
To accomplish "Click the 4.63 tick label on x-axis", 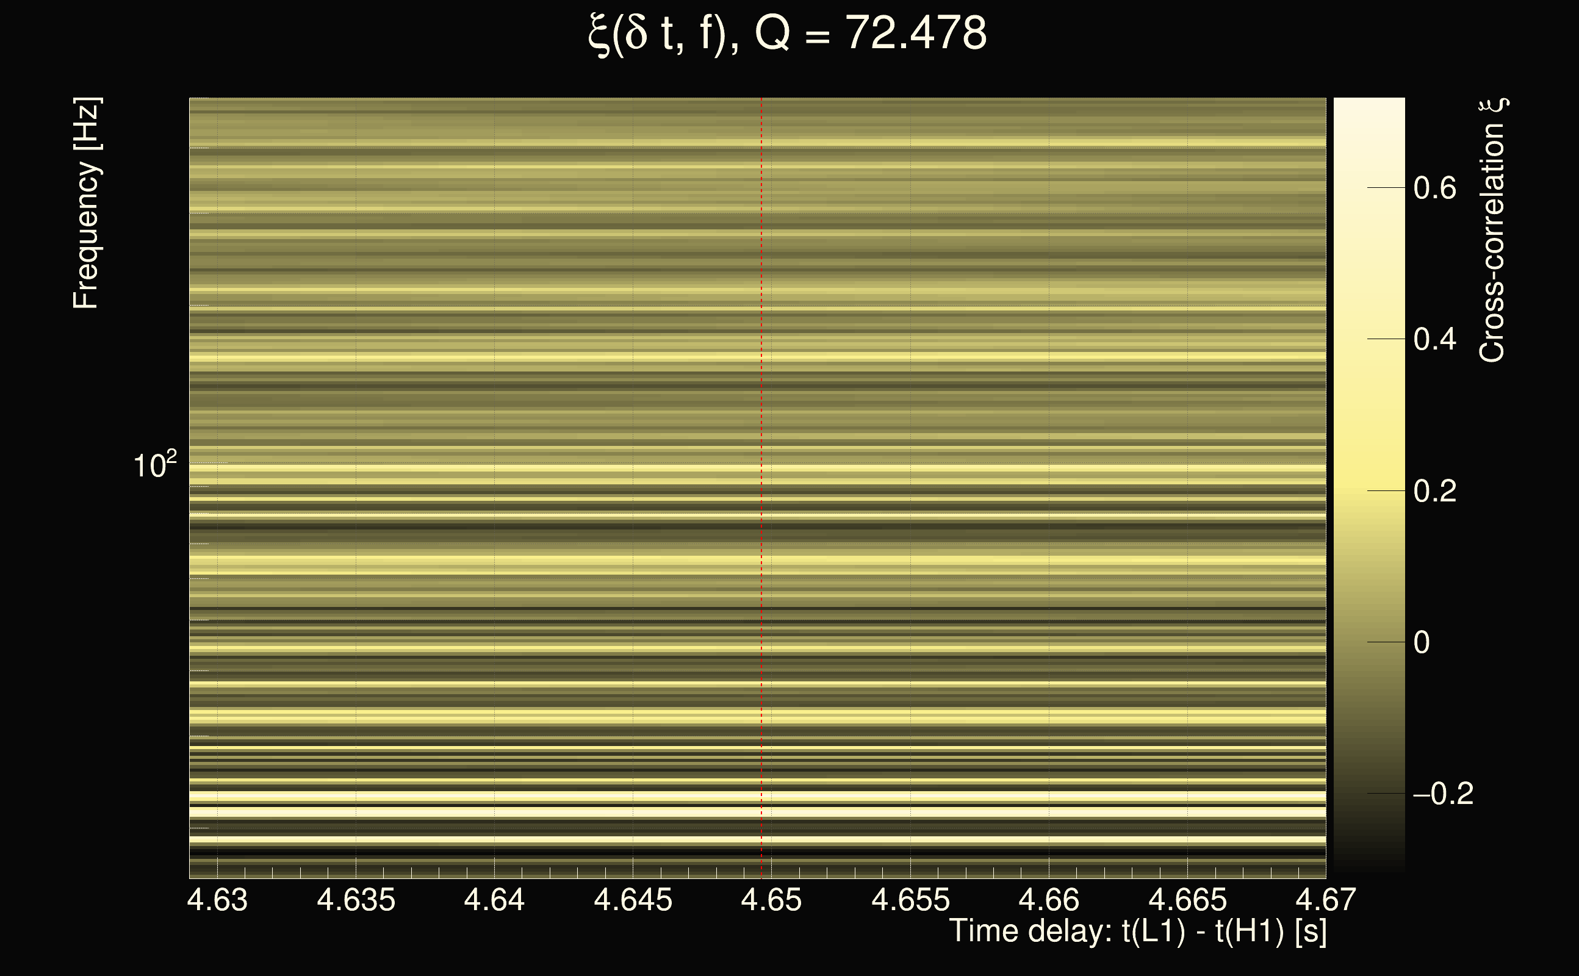I will 217,900.
